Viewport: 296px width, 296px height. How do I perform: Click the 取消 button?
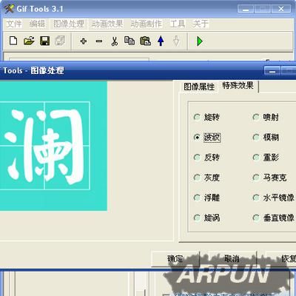[x=232, y=259]
